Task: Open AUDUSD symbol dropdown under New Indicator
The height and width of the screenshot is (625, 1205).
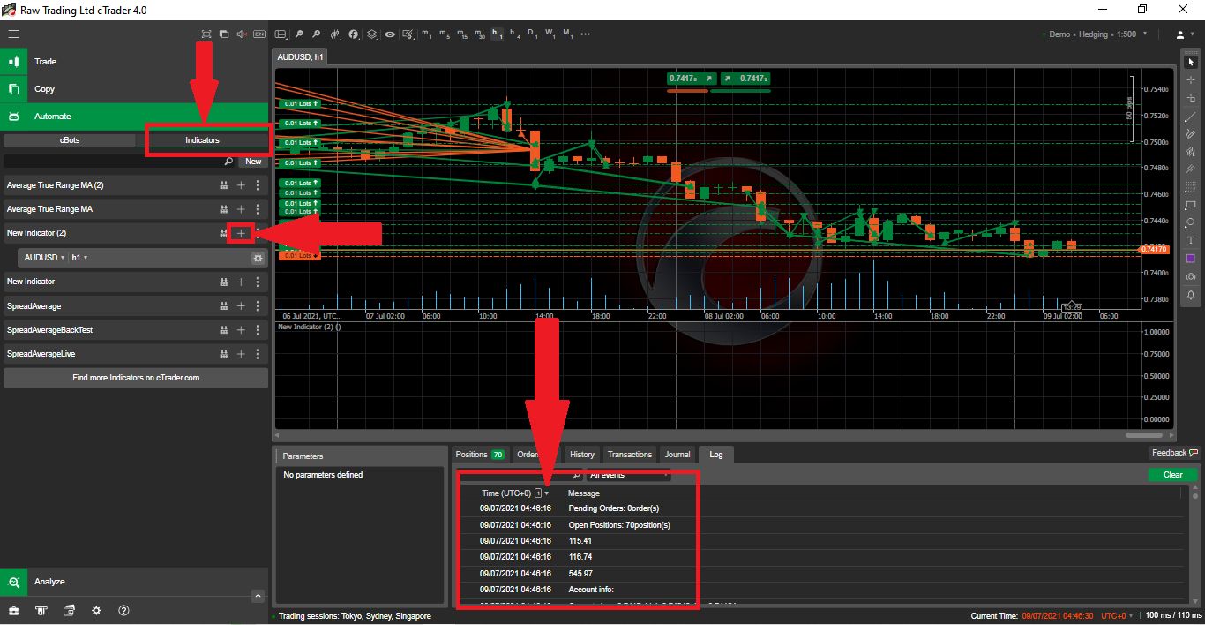Action: click(44, 258)
